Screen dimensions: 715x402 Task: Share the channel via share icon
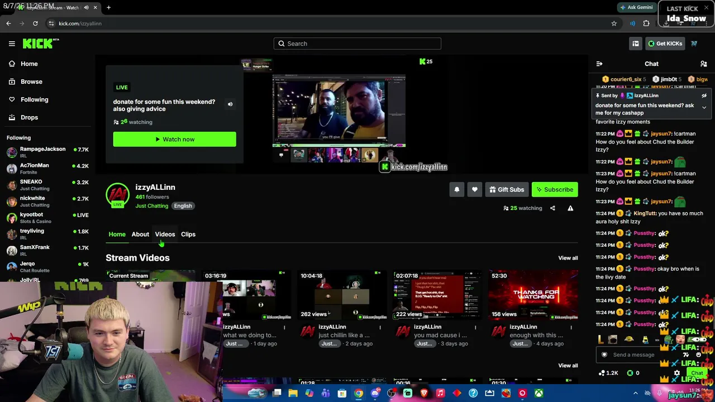click(552, 208)
